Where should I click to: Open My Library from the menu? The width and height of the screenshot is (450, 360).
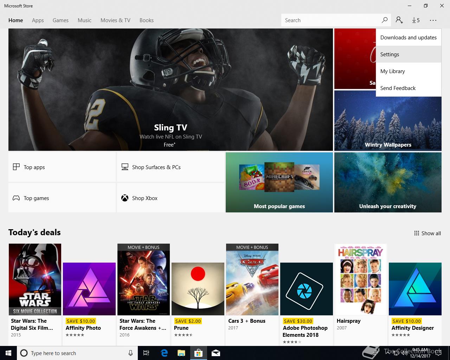[x=409, y=71]
